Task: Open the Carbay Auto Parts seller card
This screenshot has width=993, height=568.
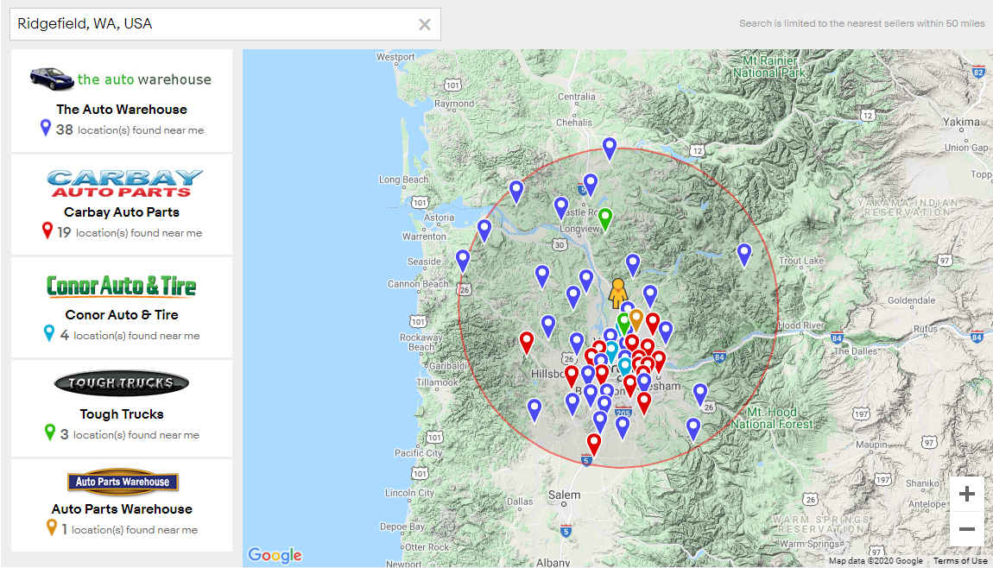Action: pyautogui.click(x=122, y=205)
